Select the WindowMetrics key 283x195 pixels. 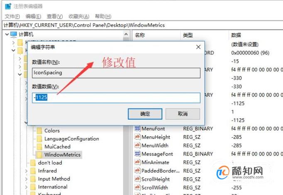(62, 155)
